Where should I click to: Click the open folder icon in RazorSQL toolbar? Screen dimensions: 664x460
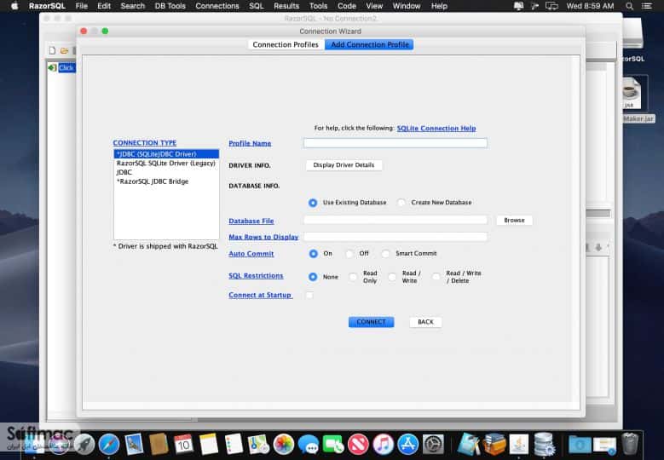pyautogui.click(x=65, y=51)
